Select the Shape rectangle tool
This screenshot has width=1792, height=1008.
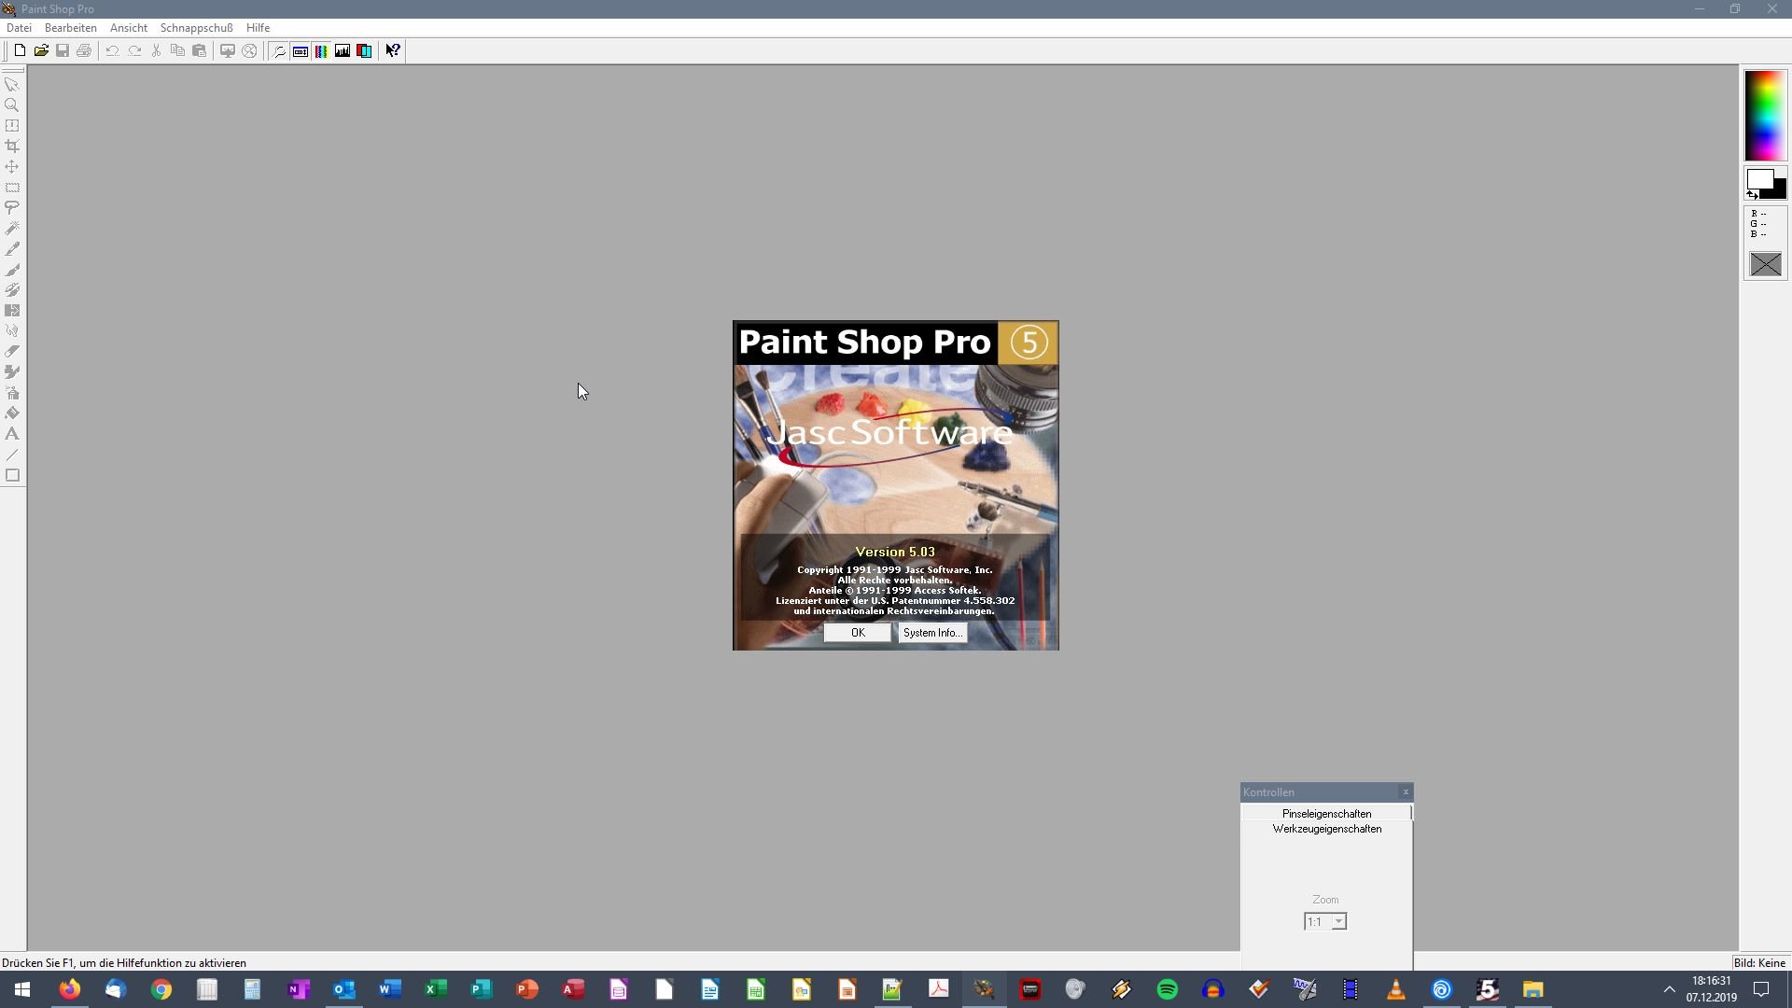(12, 475)
